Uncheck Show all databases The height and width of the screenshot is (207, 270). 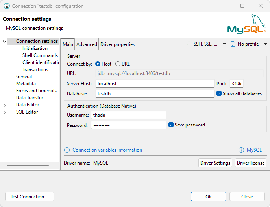[x=219, y=93]
